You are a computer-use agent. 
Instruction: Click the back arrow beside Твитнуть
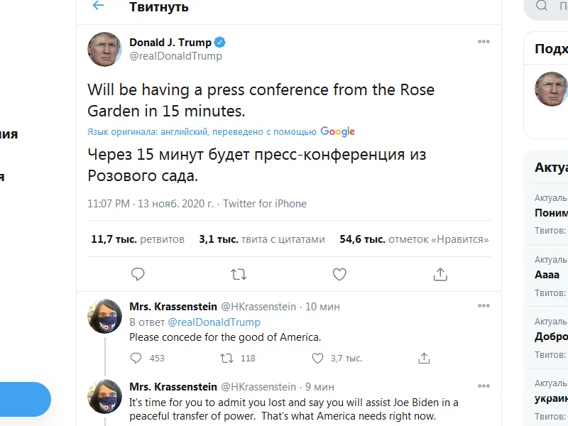(99, 6)
